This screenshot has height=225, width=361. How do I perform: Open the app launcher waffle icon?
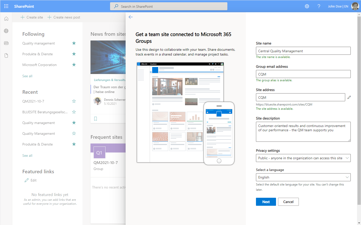point(6,6)
